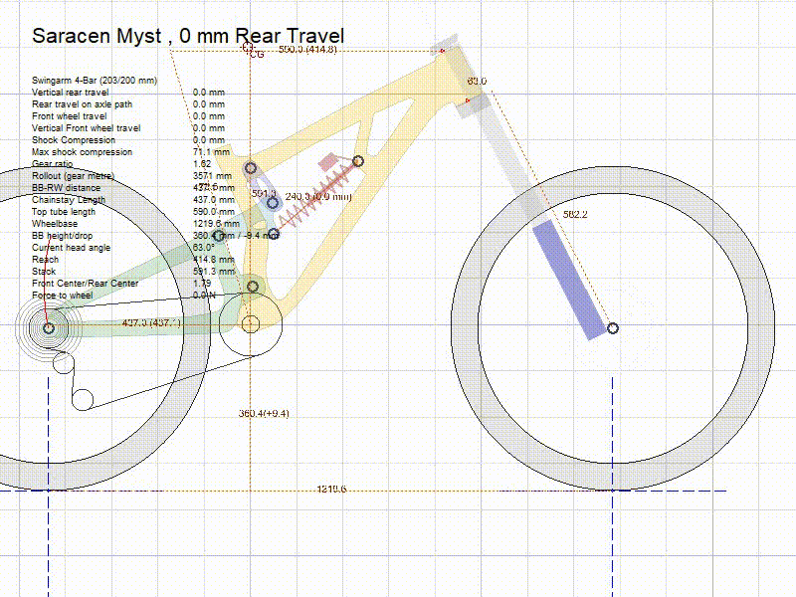Click the reach value '414.8 mm'
This screenshot has height=597, width=796.
click(214, 260)
